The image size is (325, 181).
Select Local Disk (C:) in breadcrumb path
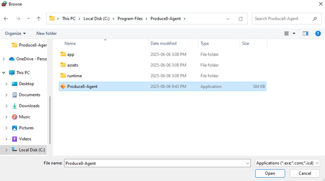click(96, 19)
